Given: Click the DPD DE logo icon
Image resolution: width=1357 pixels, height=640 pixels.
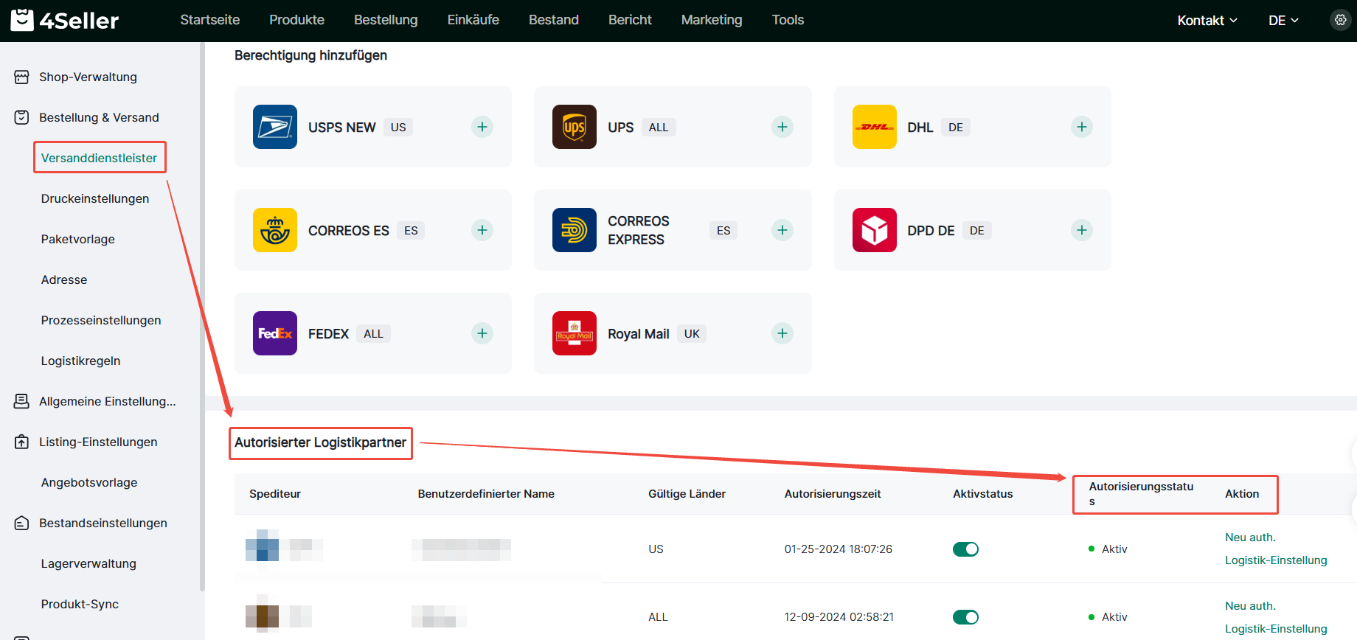Looking at the screenshot, I should (x=874, y=230).
